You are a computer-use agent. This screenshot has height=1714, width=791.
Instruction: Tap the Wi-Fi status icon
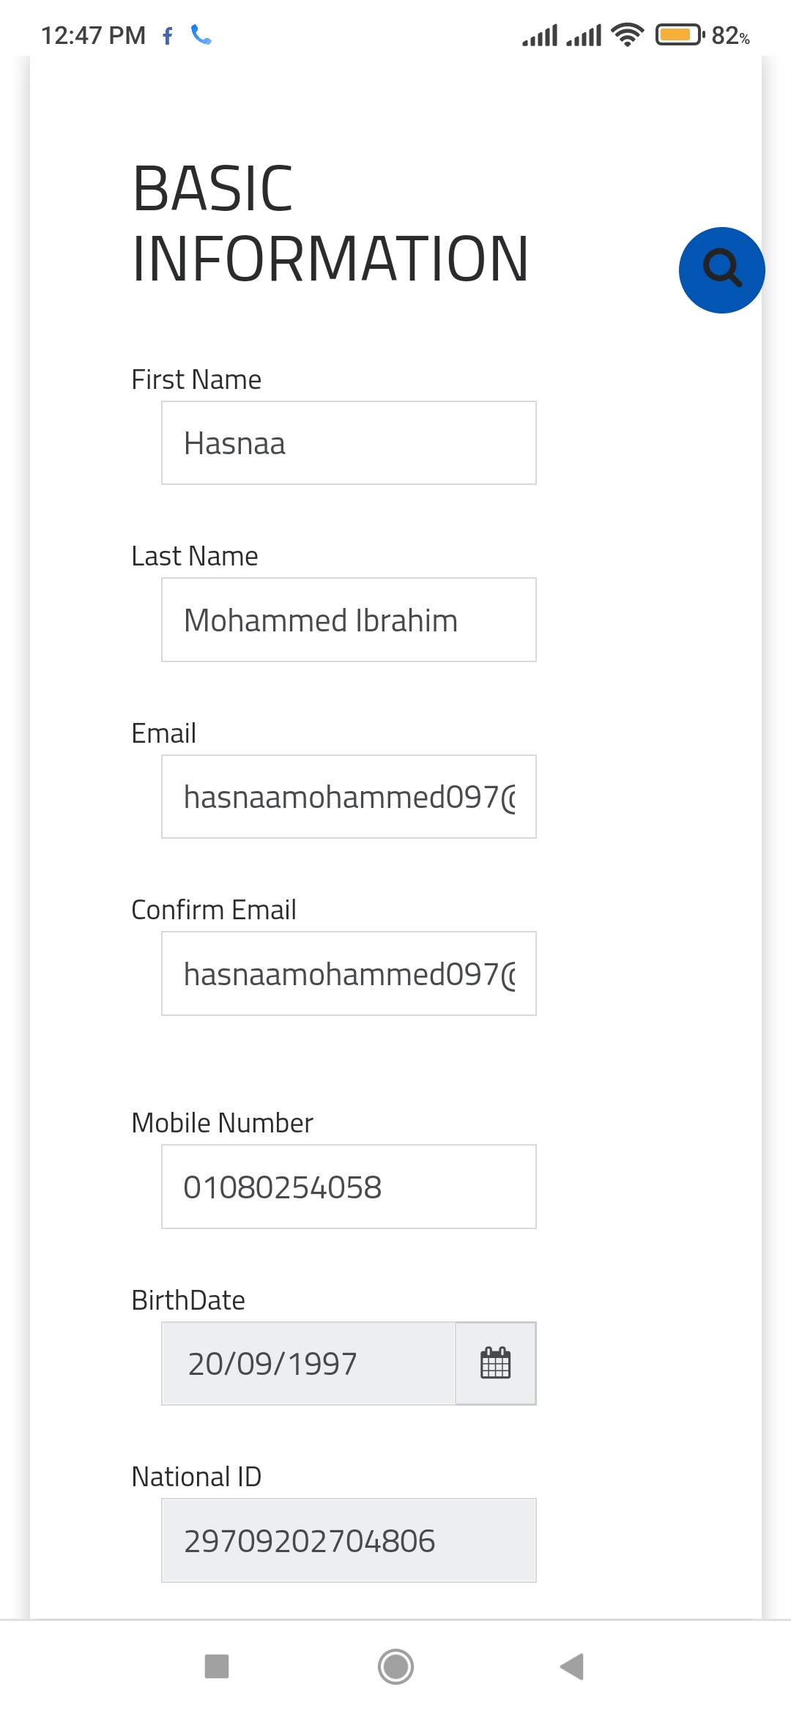point(627,34)
